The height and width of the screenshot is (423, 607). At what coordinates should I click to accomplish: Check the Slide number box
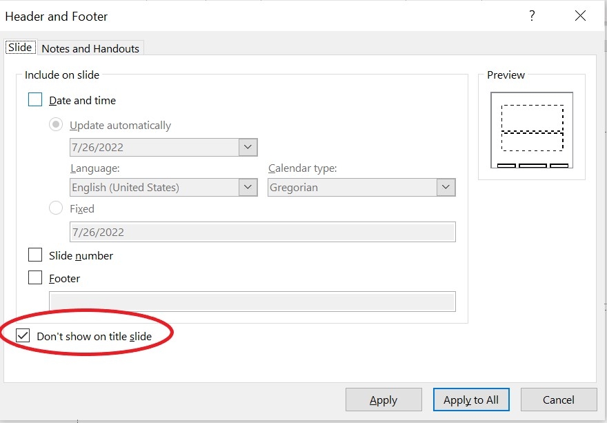coord(35,255)
